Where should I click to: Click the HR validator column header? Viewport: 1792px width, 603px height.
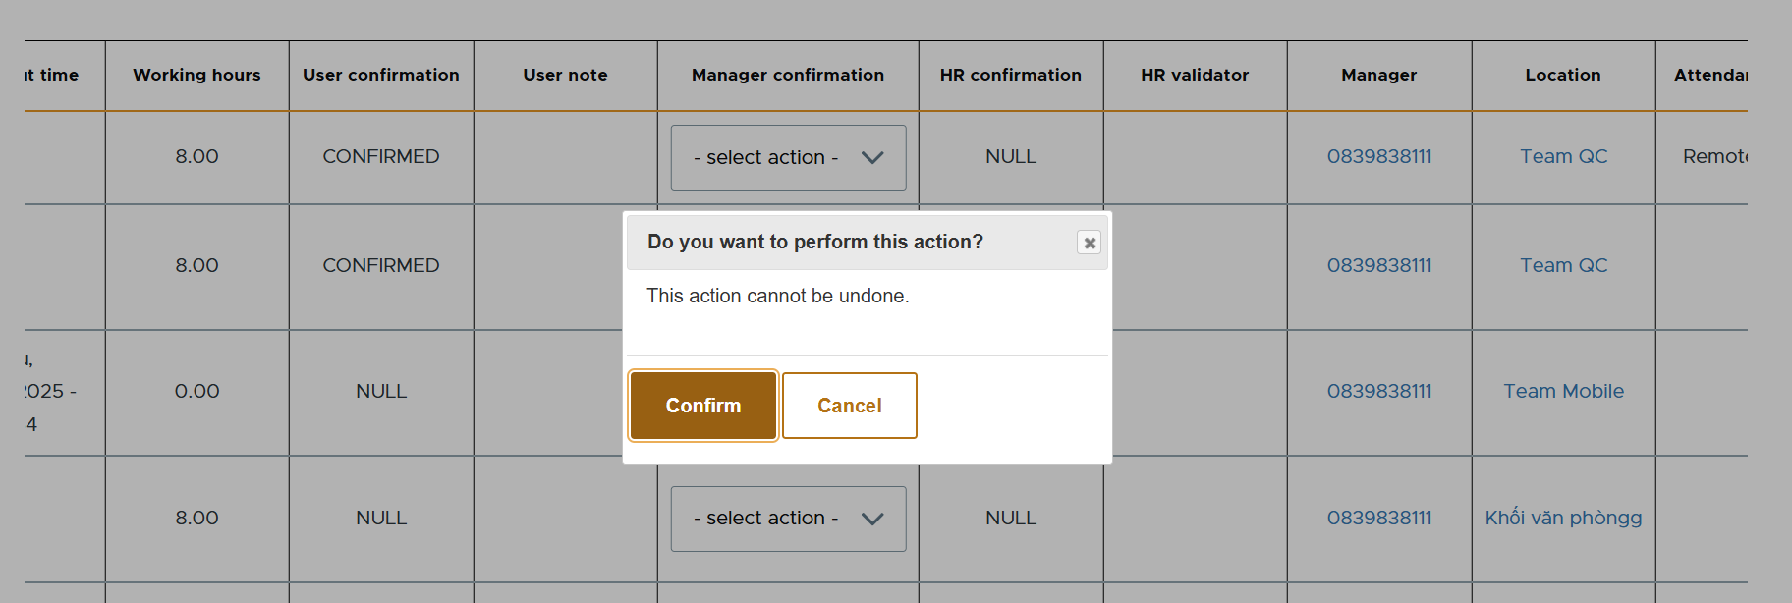tap(1195, 75)
